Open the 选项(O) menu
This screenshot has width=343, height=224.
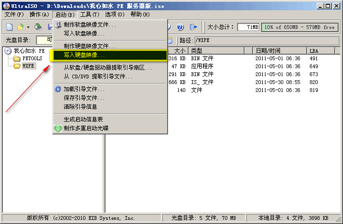[115, 14]
